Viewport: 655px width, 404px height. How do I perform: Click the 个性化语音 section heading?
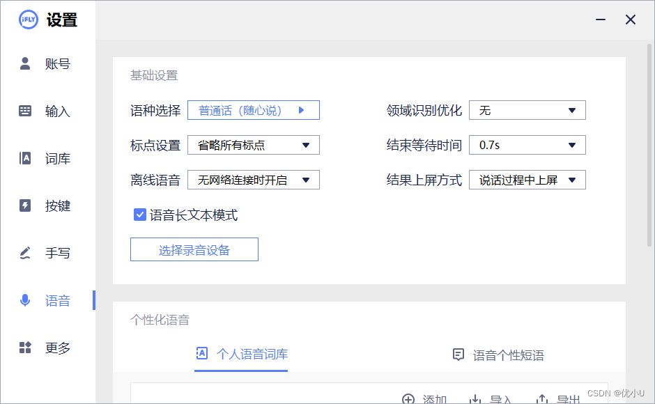click(160, 320)
